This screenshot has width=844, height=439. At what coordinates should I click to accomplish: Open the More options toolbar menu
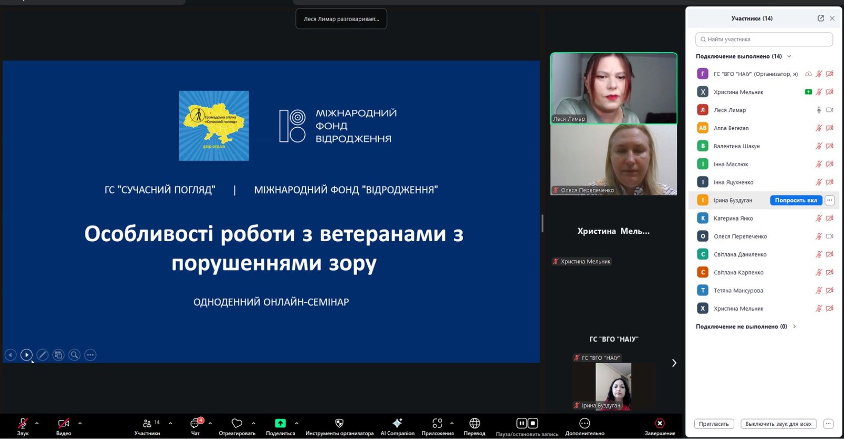584,424
